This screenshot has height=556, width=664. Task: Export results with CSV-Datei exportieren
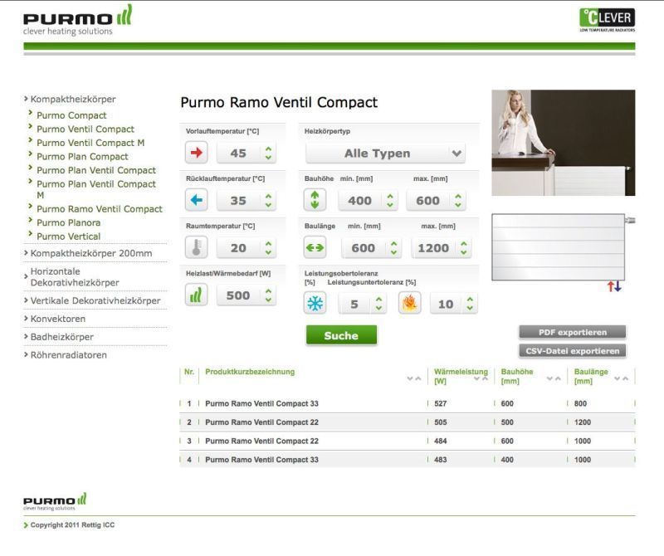573,351
